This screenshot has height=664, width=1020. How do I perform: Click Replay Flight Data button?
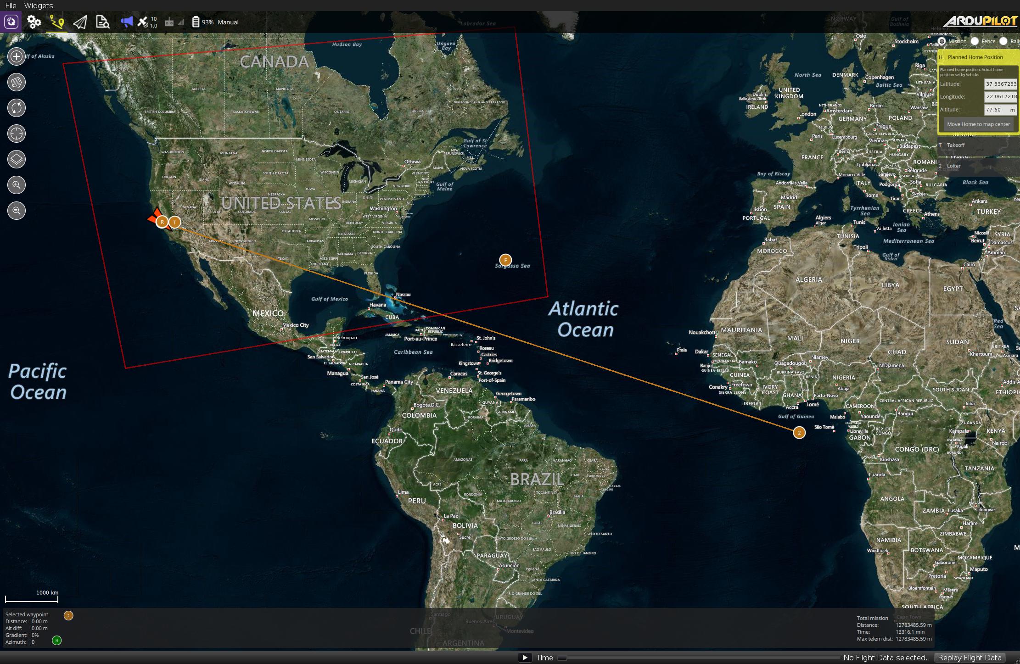[970, 658]
